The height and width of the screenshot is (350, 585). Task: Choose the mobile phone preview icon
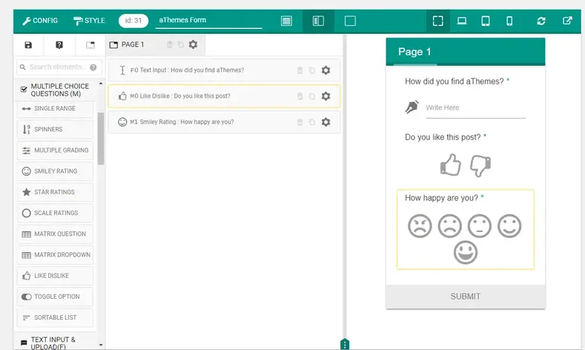[509, 21]
